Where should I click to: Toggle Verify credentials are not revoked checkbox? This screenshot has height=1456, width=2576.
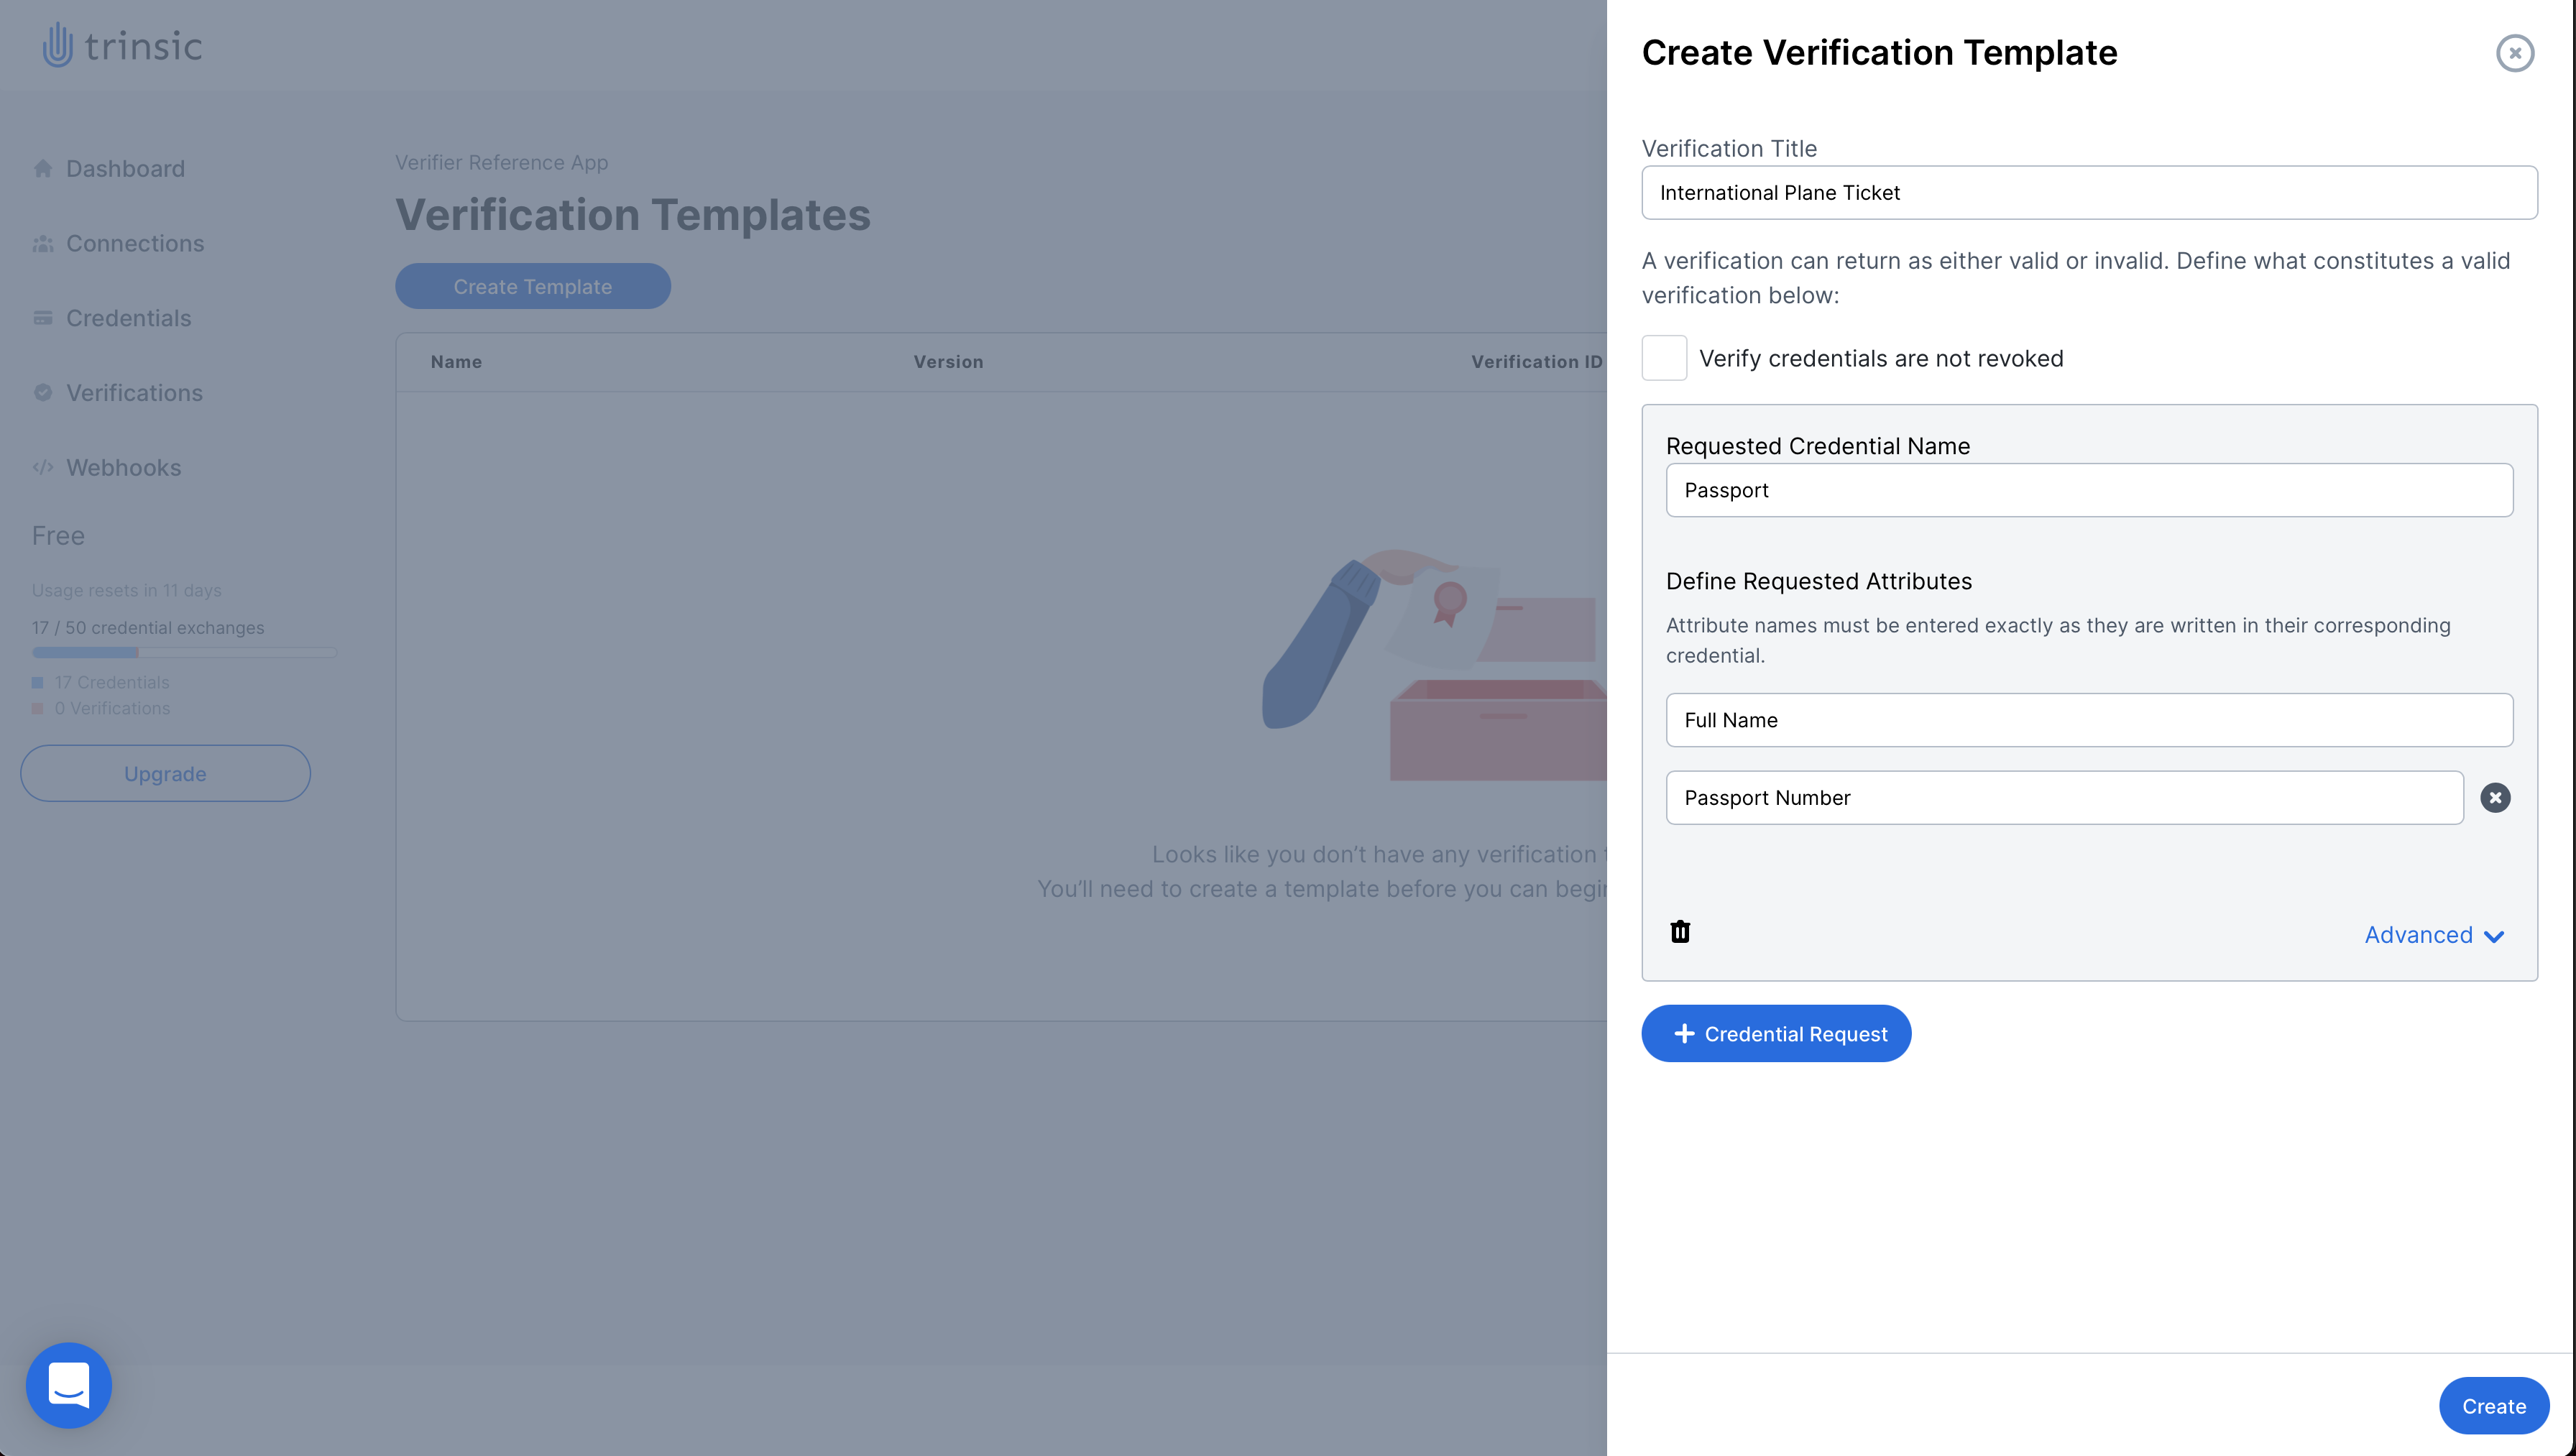tap(1665, 359)
